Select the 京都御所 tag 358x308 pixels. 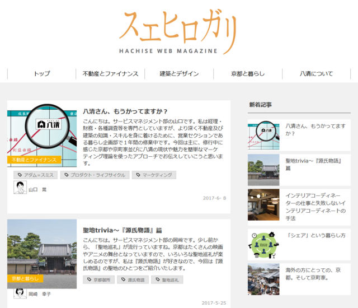point(98,279)
